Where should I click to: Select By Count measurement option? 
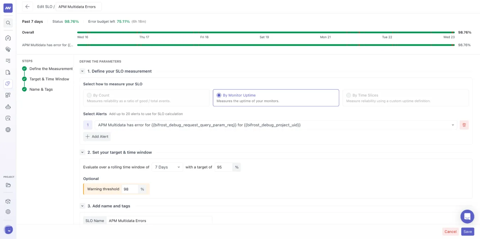point(146,98)
